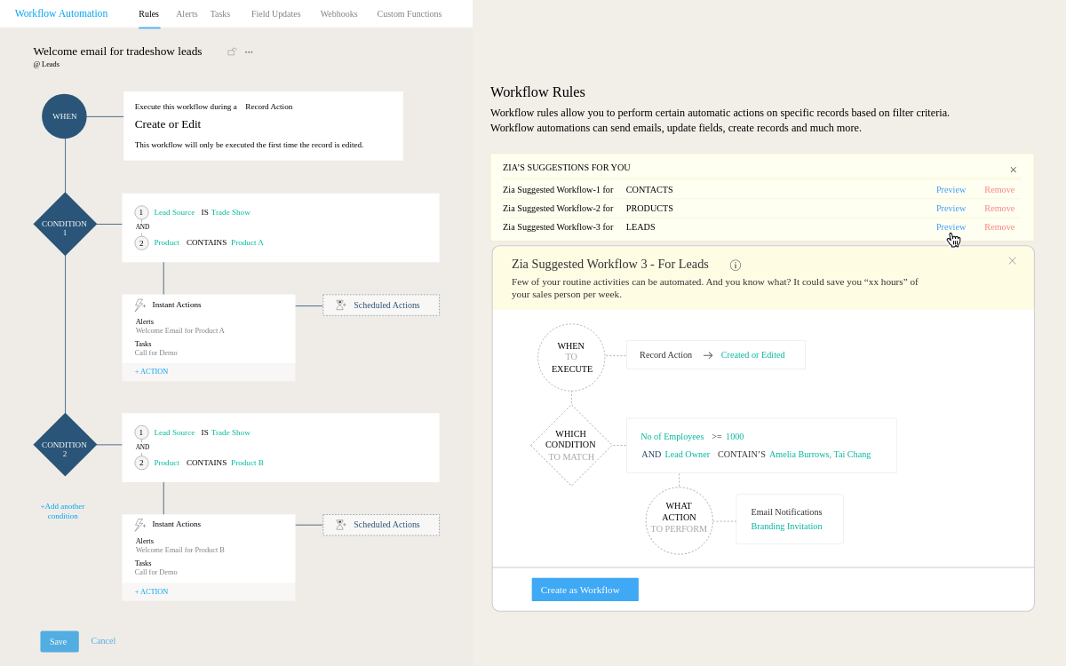Open the Webhooks tab
The width and height of the screenshot is (1066, 666).
tap(338, 14)
